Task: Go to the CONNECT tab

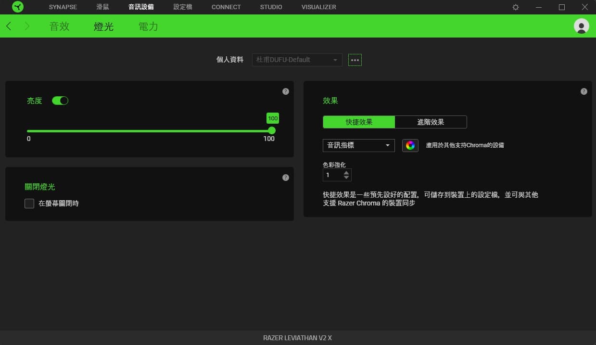Action: click(x=226, y=7)
